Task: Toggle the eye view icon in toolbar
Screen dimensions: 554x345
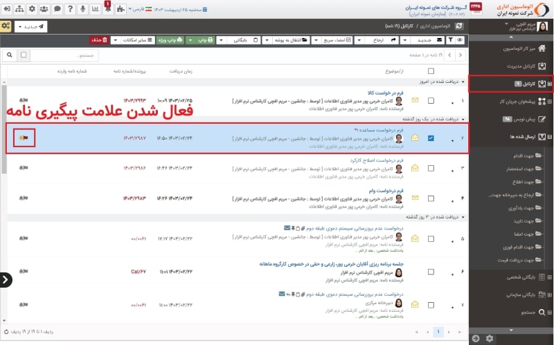Action: (460, 40)
